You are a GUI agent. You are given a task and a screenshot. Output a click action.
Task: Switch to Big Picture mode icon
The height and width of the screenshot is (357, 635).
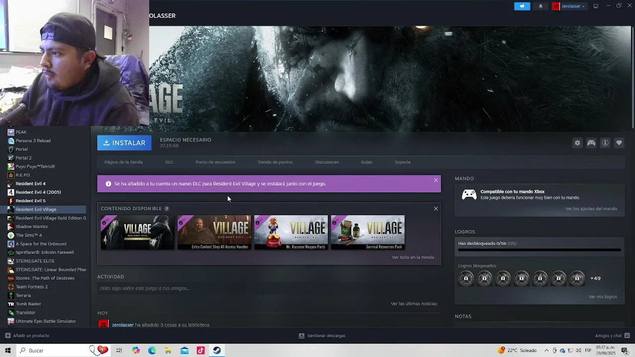[596, 6]
